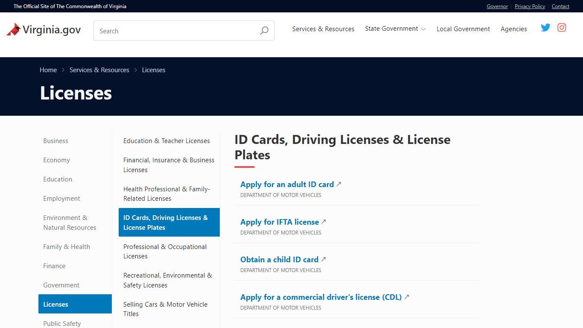Click external-link arrow beside adult ID card
The height and width of the screenshot is (328, 583).
click(339, 184)
